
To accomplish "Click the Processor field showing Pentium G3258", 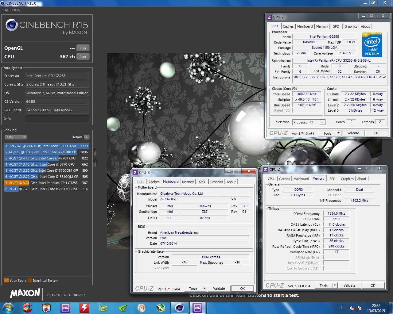I will (x=57, y=76).
